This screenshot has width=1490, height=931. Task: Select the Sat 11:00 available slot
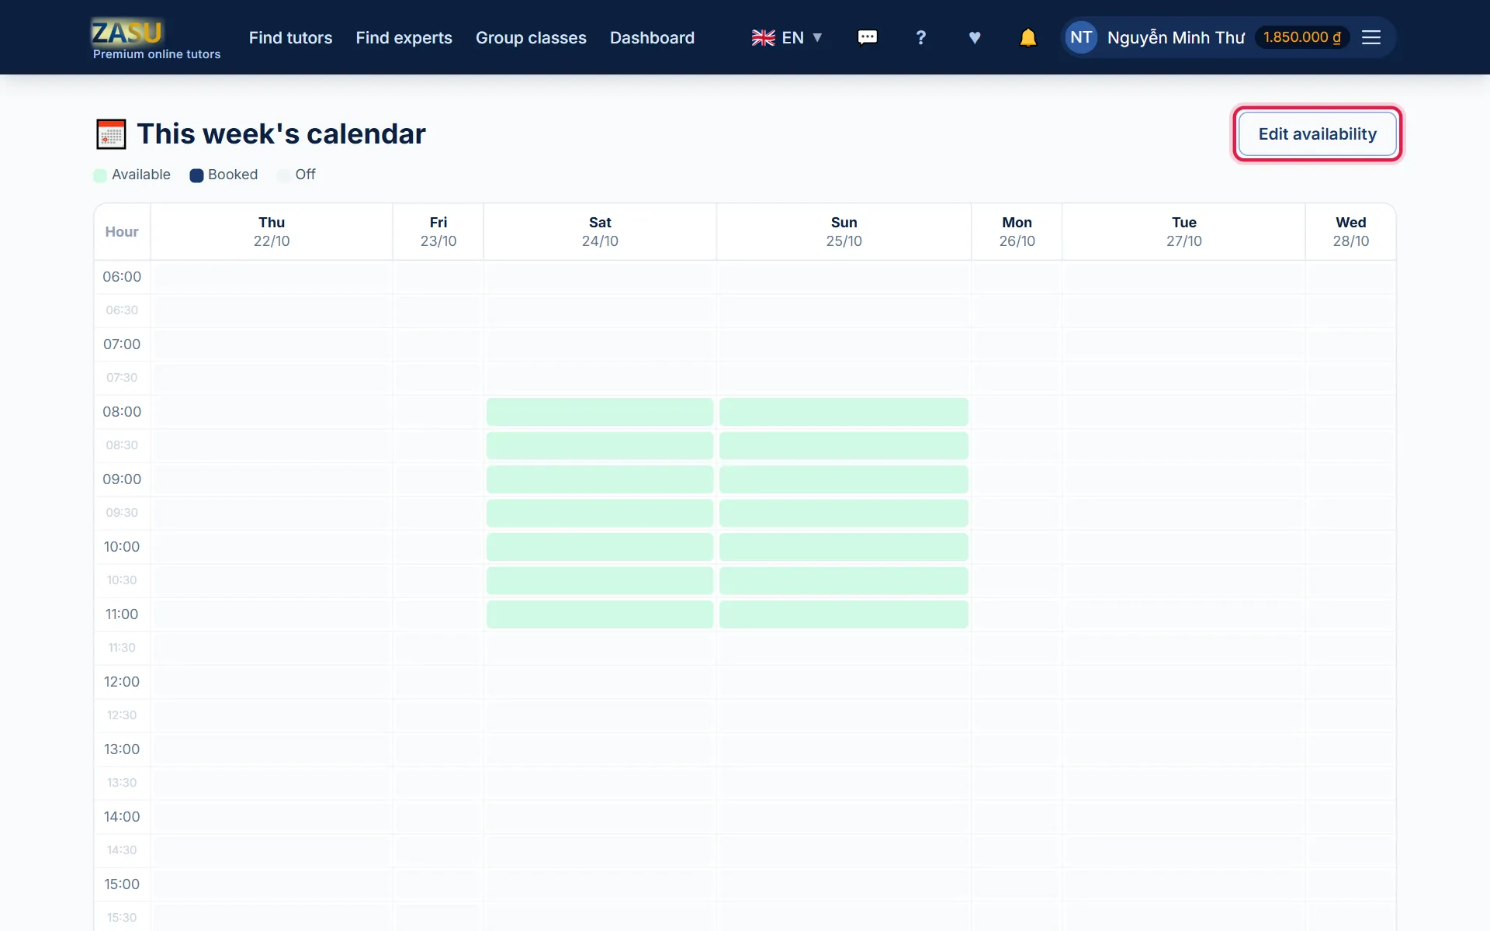click(600, 614)
